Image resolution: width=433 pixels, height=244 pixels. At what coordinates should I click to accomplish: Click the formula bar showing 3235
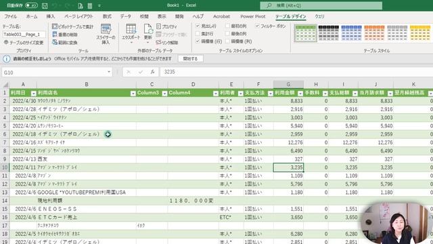tap(296, 72)
